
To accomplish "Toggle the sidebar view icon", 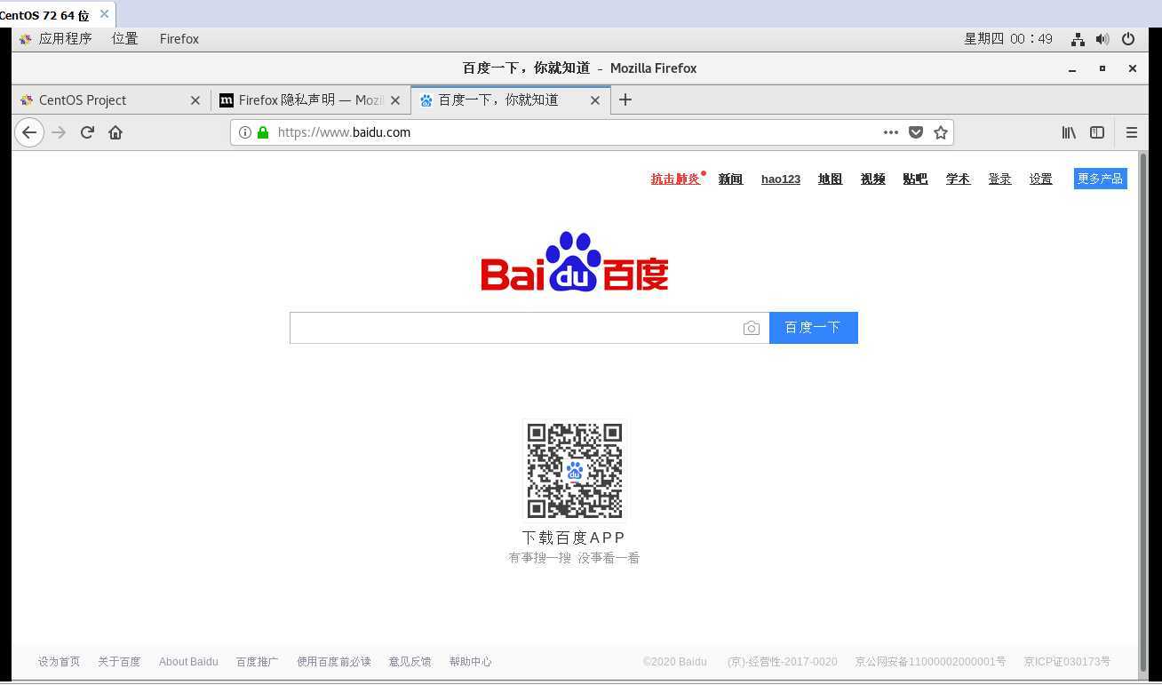I will pos(1097,132).
